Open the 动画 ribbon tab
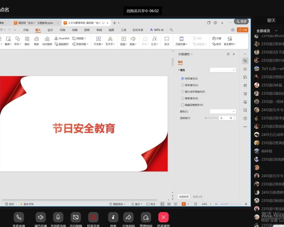The image size is (284, 227). [x=74, y=30]
